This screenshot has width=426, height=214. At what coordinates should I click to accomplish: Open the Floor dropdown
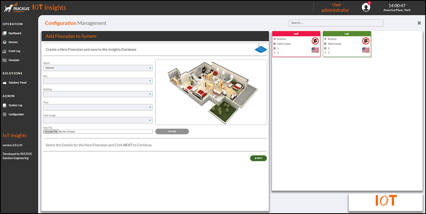[98, 107]
